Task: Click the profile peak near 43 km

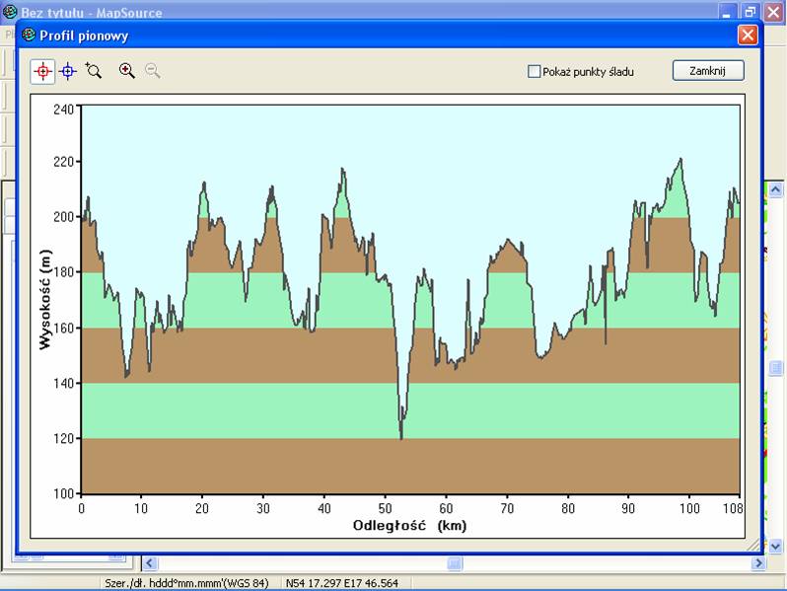Action: 343,170
